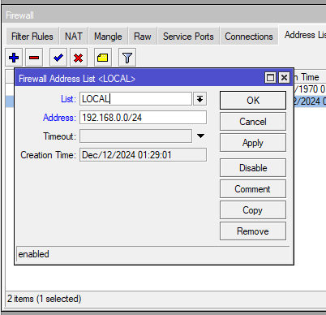Viewport: 326px width, 315px height.
Task: Add a comment via the Comment button
Action: click(x=253, y=189)
